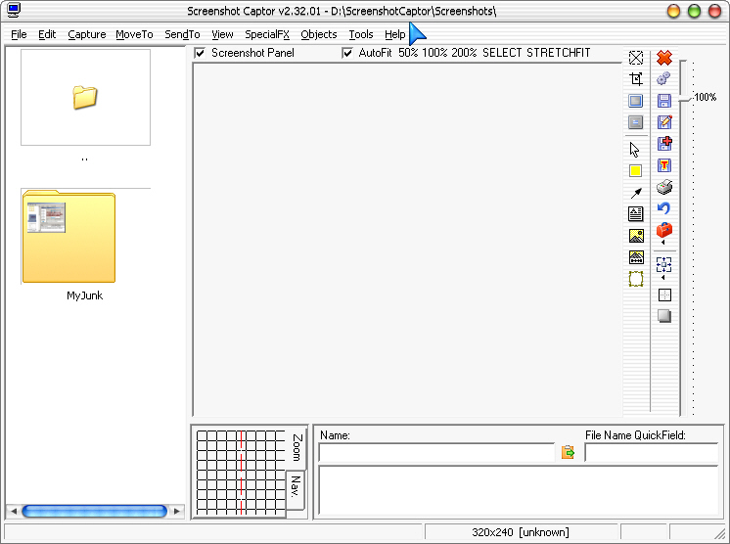Click the Name input field
The image size is (730, 544).
coord(436,452)
